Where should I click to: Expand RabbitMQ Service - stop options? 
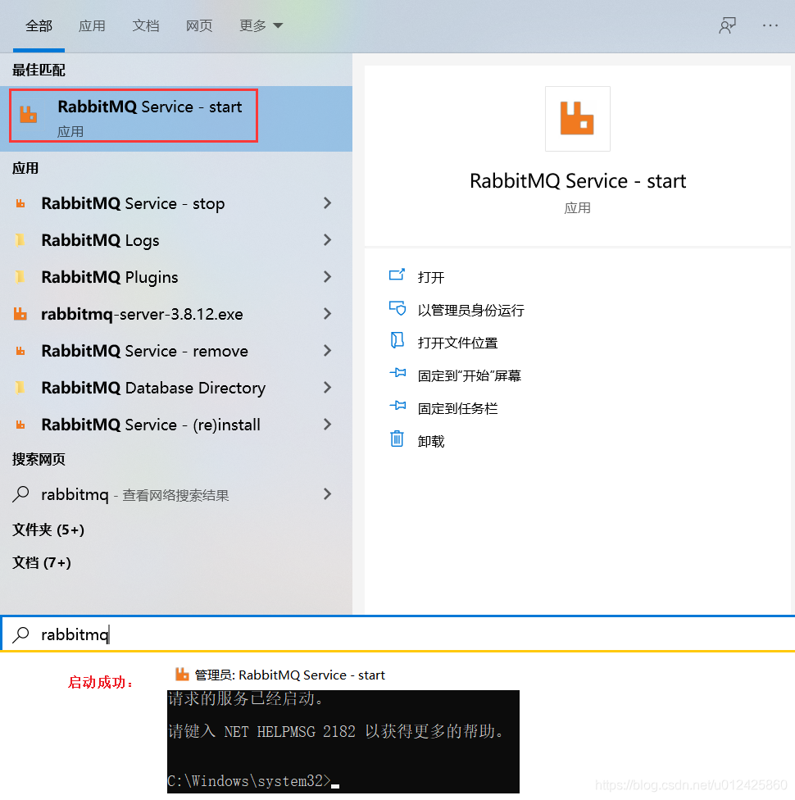(x=328, y=203)
